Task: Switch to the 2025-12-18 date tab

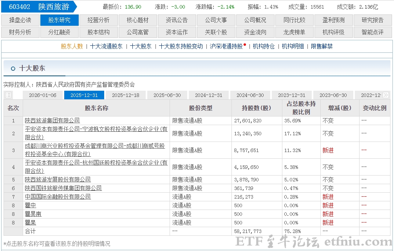Action: [x=125, y=95]
